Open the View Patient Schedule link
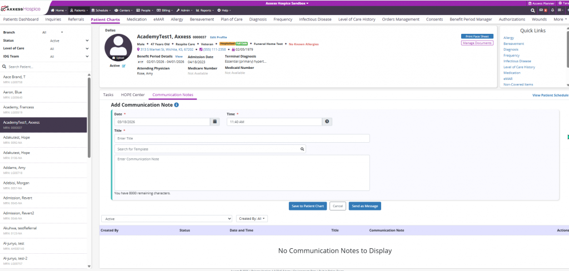 [x=550, y=96]
